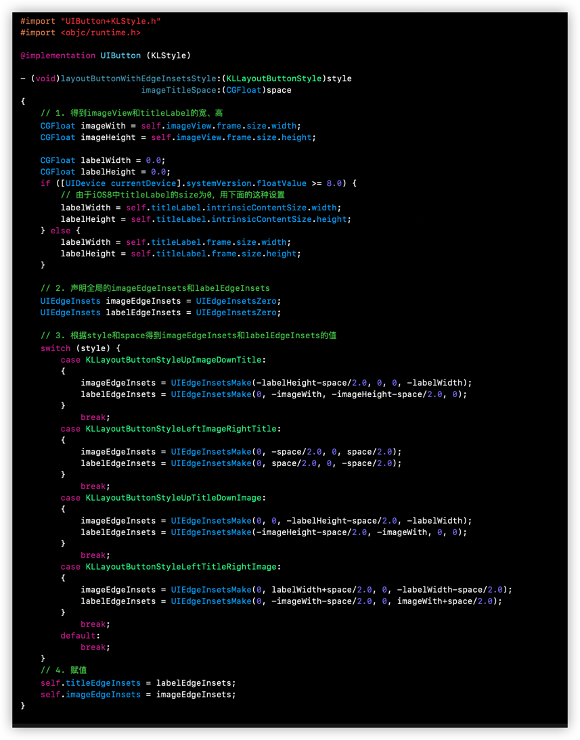Click the @implementation UIButton (KLStyle) line
The image size is (580, 740).
point(106,55)
